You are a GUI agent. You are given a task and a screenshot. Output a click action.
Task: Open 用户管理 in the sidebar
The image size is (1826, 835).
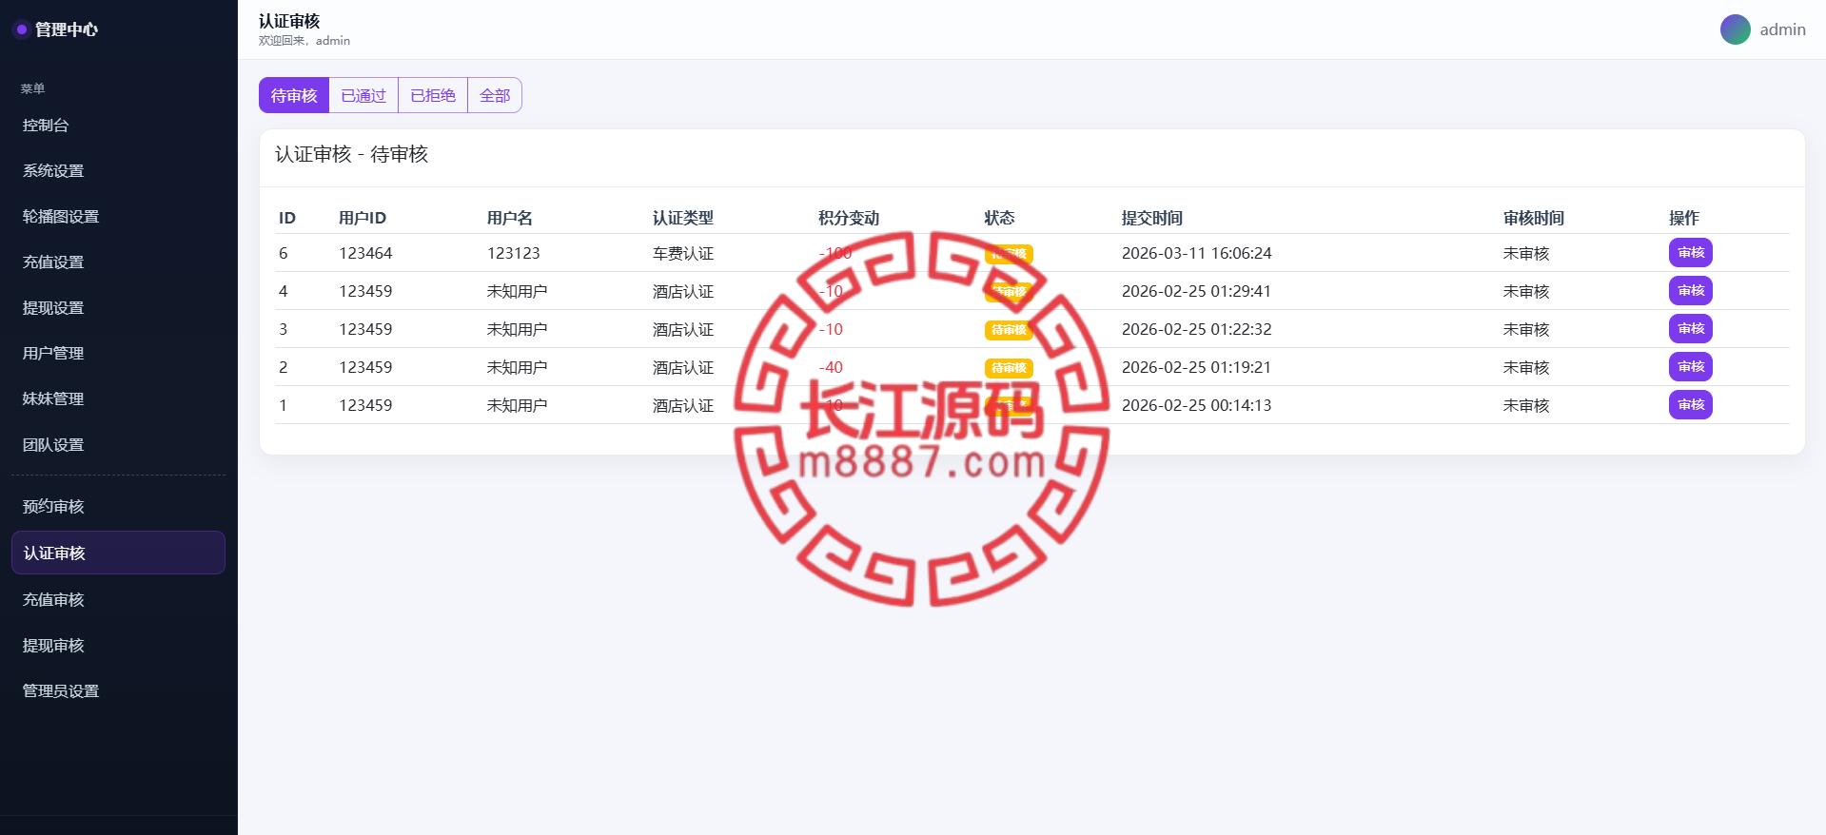point(118,354)
